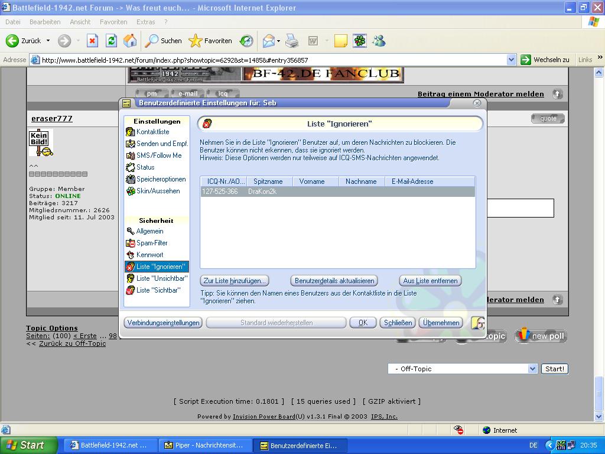Viewport: 605px width, 454px height.
Task: Click the Zurück zu Off-Topic link
Action: pyautogui.click(x=72, y=343)
